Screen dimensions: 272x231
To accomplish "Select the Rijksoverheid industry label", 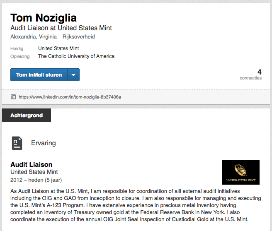I will [79, 37].
